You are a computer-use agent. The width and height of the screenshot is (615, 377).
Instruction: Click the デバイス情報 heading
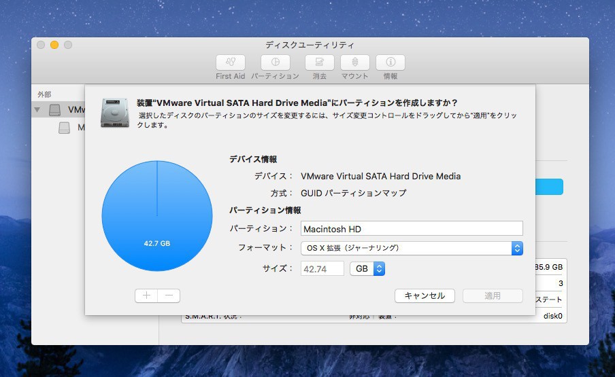click(x=253, y=159)
